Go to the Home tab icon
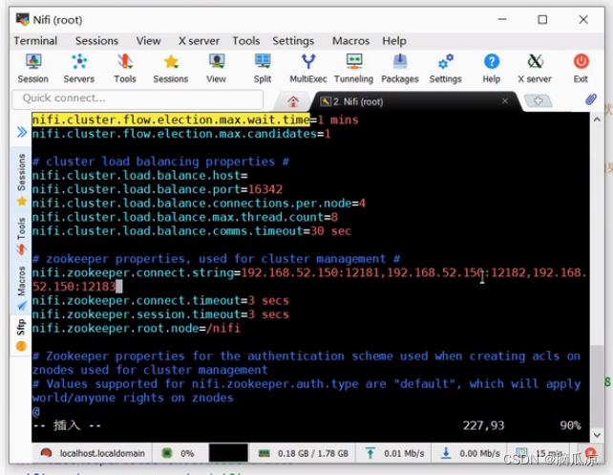 pyautogui.click(x=293, y=101)
